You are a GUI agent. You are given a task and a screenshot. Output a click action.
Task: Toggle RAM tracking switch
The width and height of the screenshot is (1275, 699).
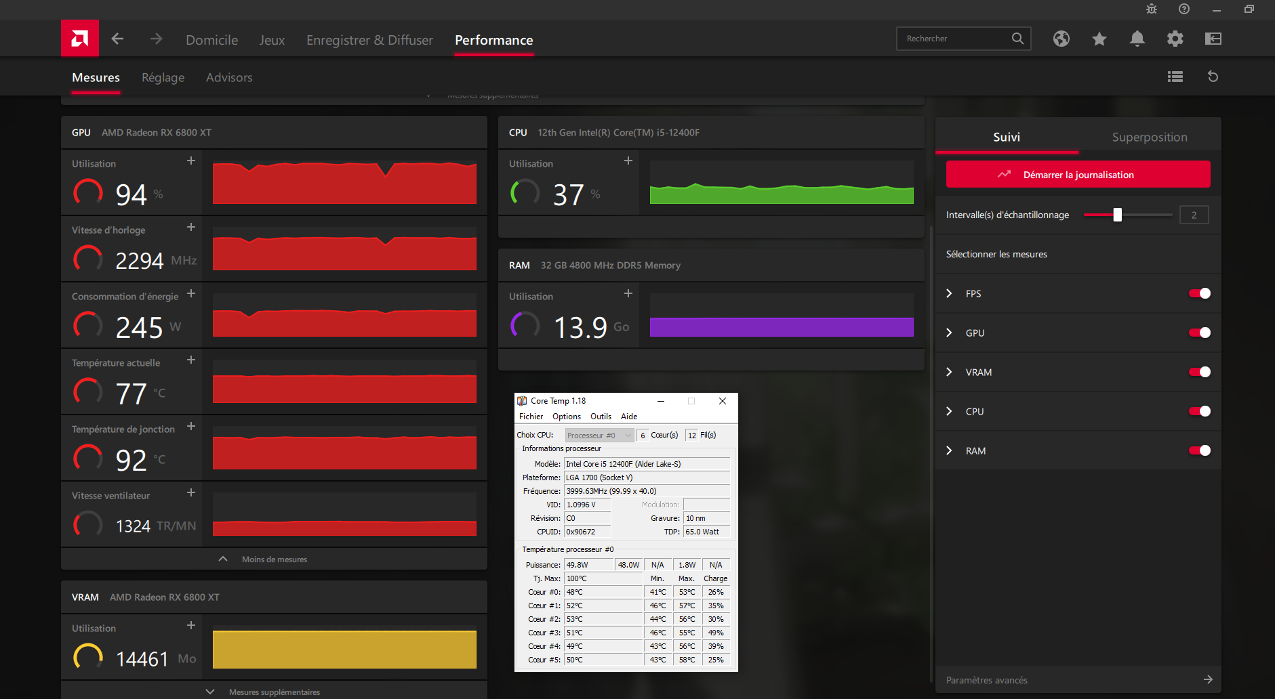[x=1200, y=450]
